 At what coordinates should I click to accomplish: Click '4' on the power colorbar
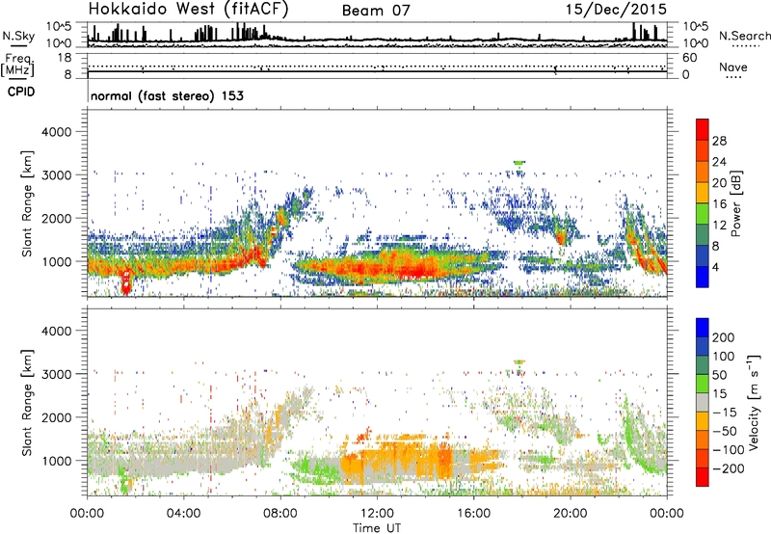tap(715, 267)
